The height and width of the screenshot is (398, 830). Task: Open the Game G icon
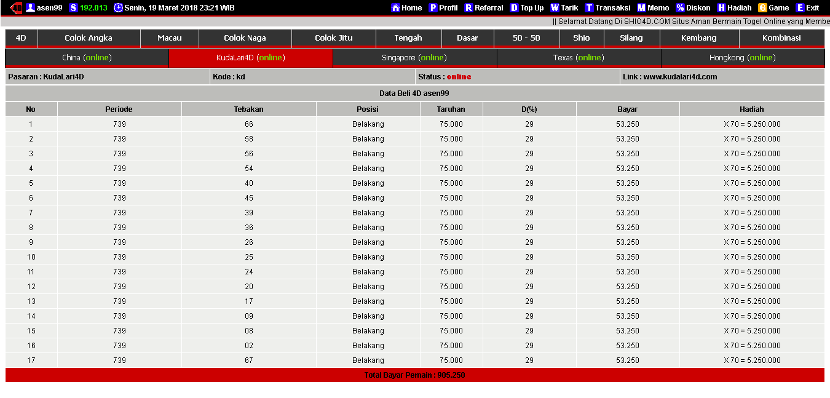[x=762, y=8]
